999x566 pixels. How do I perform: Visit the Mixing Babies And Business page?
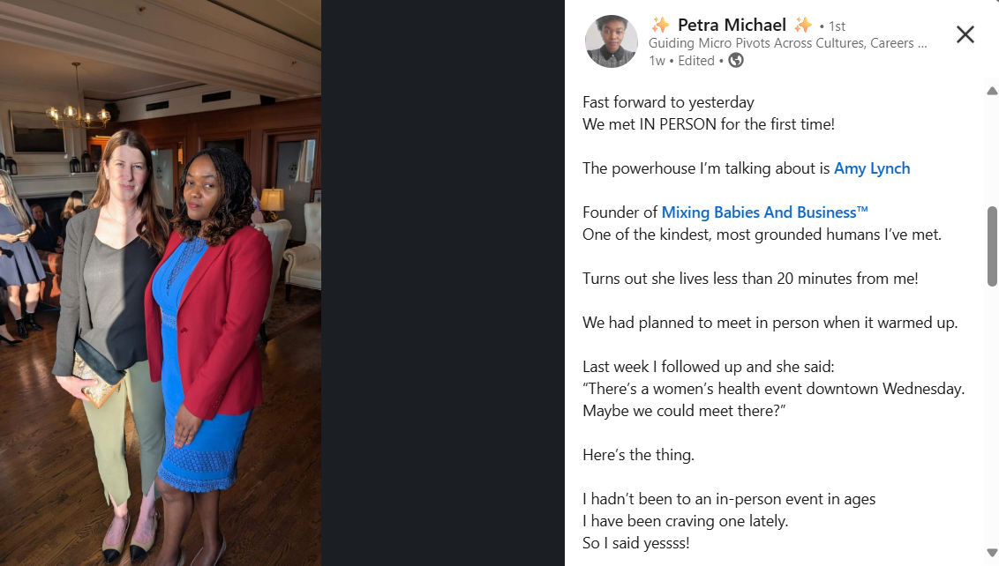(764, 212)
